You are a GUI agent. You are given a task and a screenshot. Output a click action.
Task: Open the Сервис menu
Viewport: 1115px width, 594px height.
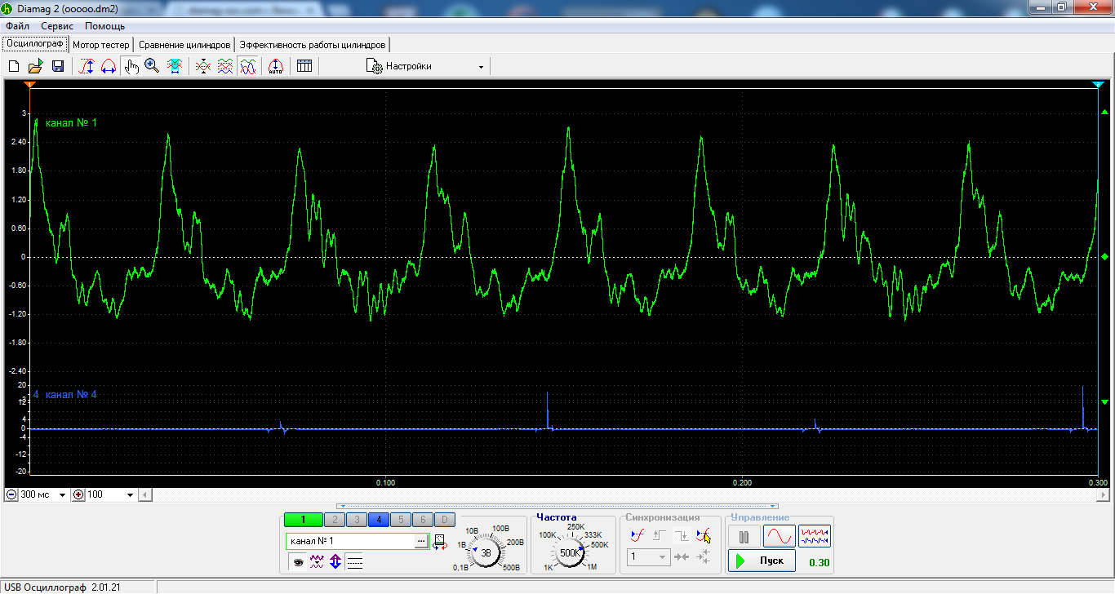[x=57, y=26]
